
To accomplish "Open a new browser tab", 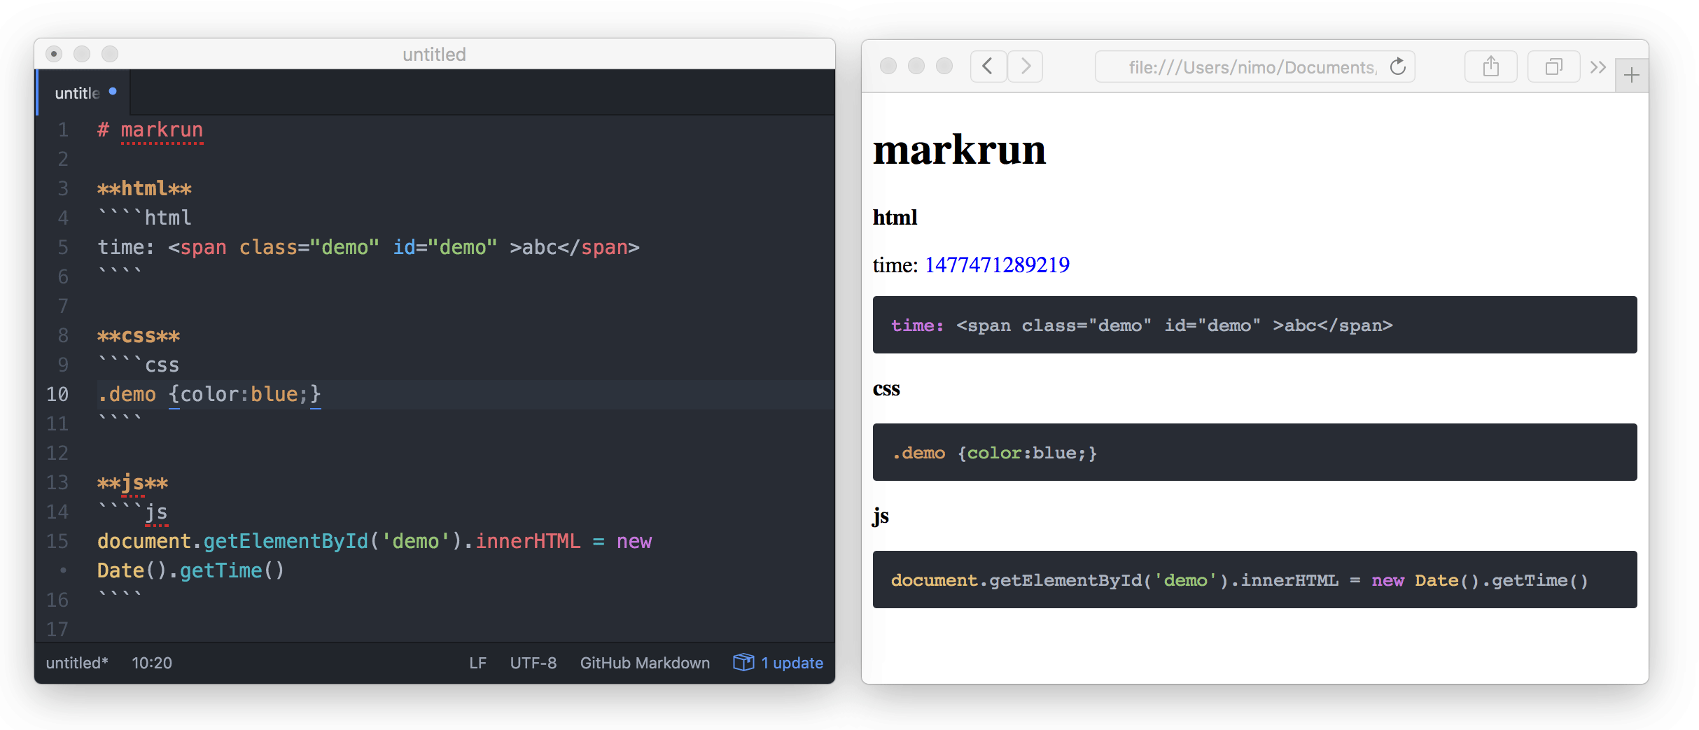I will coord(1632,75).
